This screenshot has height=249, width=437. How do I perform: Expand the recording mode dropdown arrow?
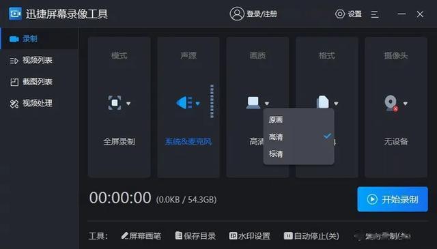(x=128, y=103)
